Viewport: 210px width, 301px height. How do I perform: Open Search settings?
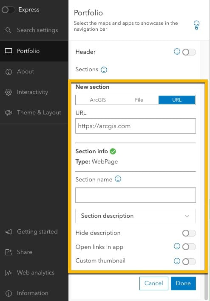pyautogui.click(x=34, y=30)
